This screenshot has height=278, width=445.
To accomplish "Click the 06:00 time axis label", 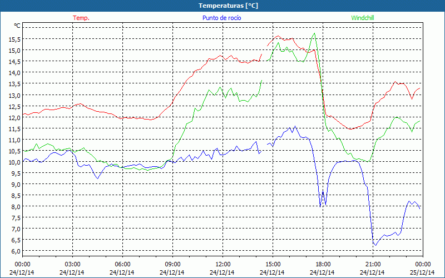I will point(122,265).
